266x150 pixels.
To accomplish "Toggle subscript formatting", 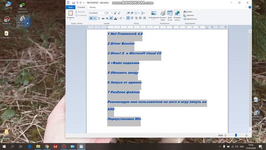I will point(107,18).
